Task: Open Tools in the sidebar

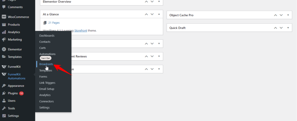Action: pos(11,108)
